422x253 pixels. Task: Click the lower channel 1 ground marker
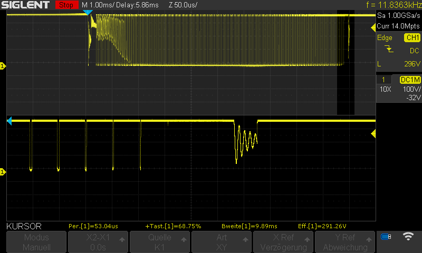click(x=3, y=172)
